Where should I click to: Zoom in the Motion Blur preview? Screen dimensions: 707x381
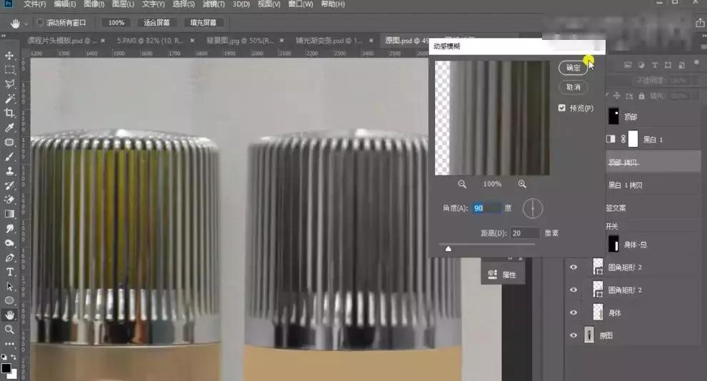pyautogui.click(x=522, y=184)
